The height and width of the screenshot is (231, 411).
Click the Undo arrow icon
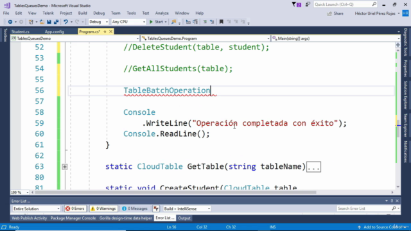66,22
